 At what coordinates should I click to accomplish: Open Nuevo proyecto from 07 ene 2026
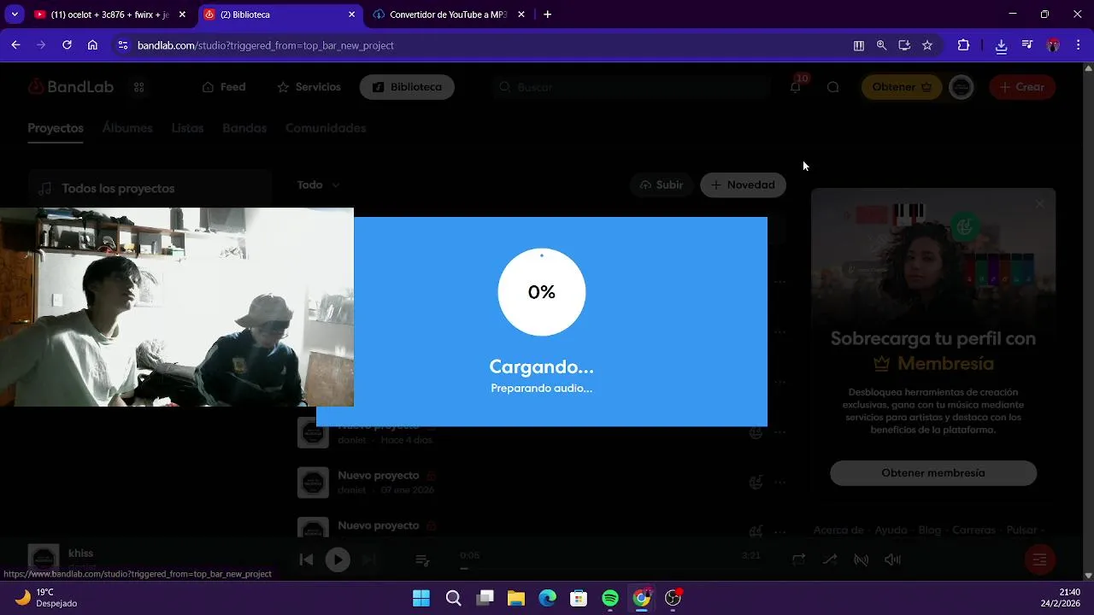pyautogui.click(x=378, y=476)
